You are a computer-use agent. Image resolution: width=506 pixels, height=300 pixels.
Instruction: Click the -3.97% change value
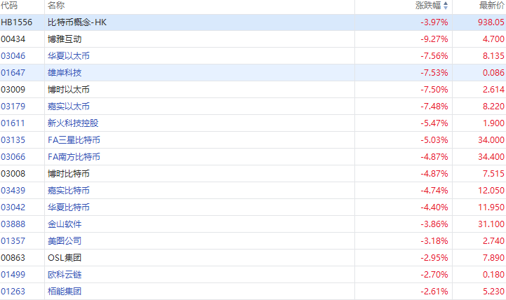coord(434,22)
